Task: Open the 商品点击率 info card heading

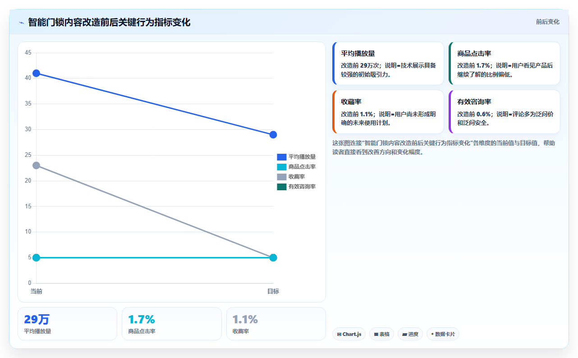Action: 474,54
